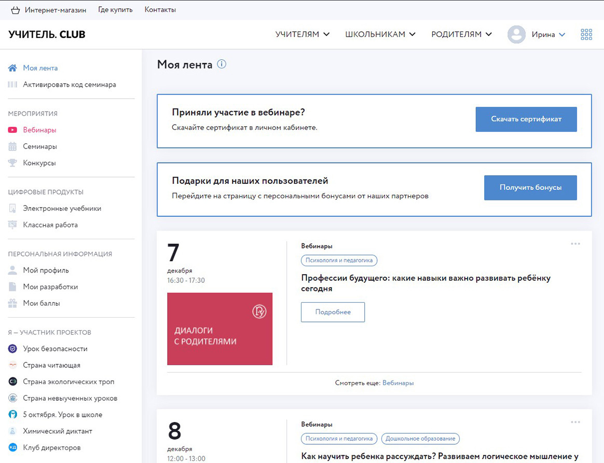Click the Получить бонусы button
This screenshot has height=463, width=604.
coord(530,187)
